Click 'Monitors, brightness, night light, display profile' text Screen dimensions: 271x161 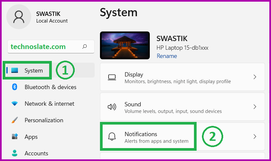pos(178,81)
